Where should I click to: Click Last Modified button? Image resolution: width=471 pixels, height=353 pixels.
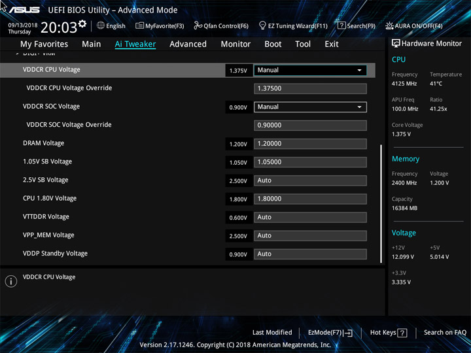(272, 332)
